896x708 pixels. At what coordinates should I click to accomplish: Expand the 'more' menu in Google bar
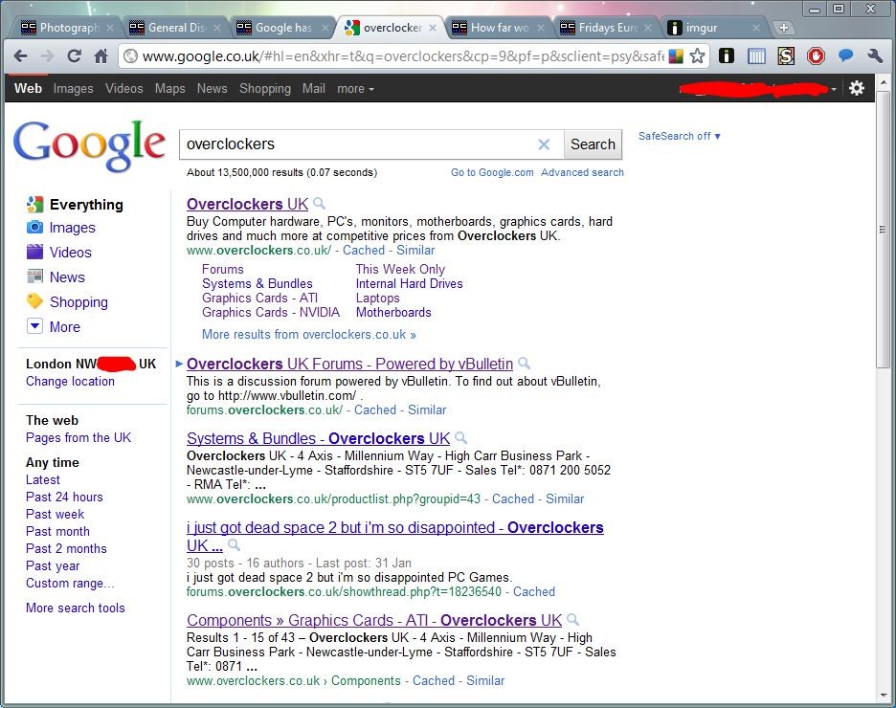[x=355, y=88]
